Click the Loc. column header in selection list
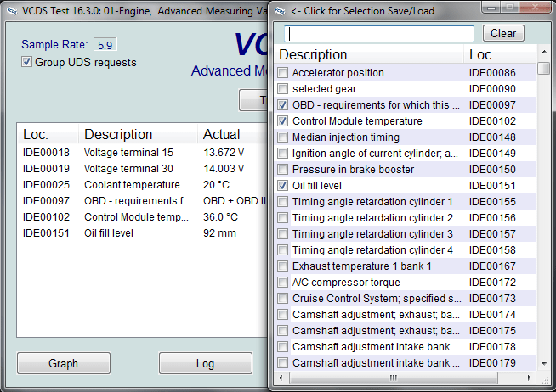Image resolution: width=556 pixels, height=392 pixels. pos(501,54)
